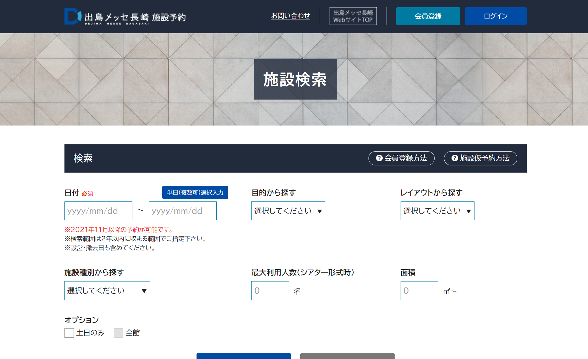The image size is (588, 359).
Task: Click question mark icon beside 会員登録方法
Action: 379,158
